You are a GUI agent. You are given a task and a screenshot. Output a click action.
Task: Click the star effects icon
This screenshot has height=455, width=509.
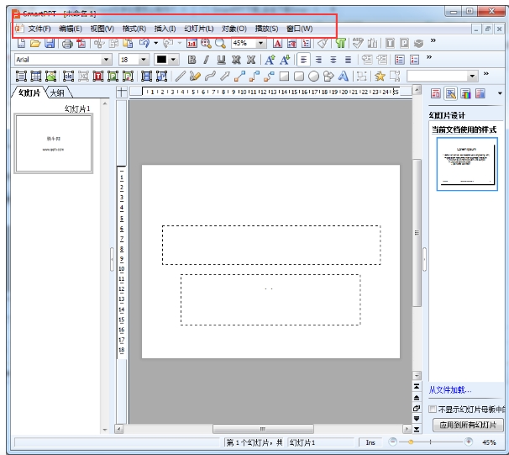(x=380, y=77)
